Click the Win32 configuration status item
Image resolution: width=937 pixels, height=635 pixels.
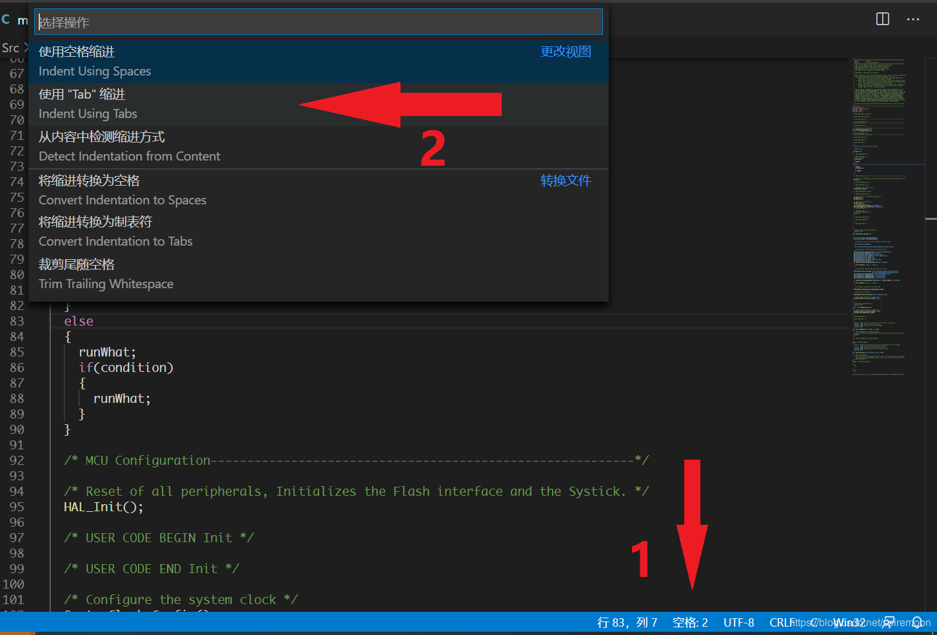point(849,622)
